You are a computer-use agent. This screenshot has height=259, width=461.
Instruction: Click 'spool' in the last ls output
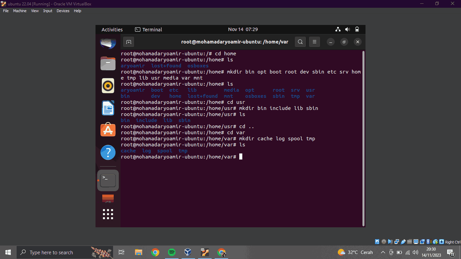coord(165,151)
